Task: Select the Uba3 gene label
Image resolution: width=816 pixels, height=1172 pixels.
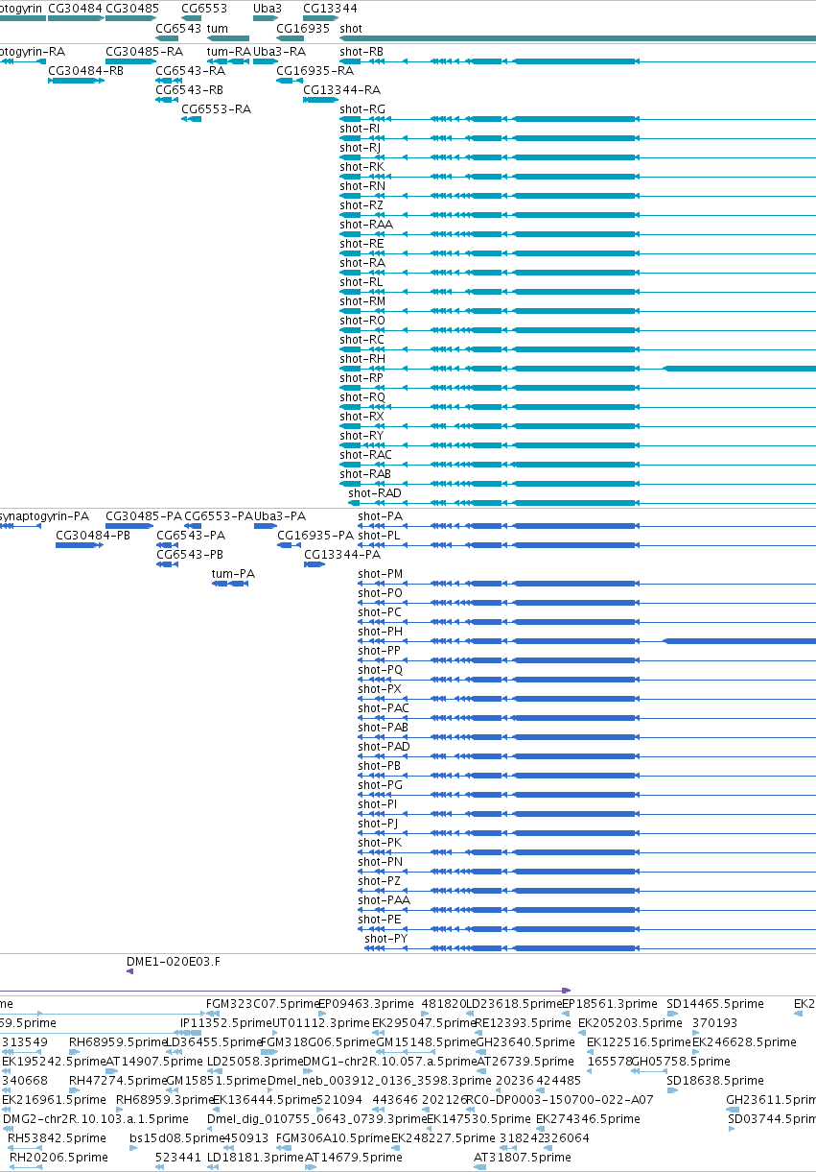Action: click(x=268, y=8)
